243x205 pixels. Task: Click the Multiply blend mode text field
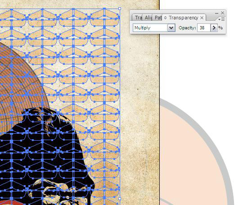pyautogui.click(x=150, y=28)
